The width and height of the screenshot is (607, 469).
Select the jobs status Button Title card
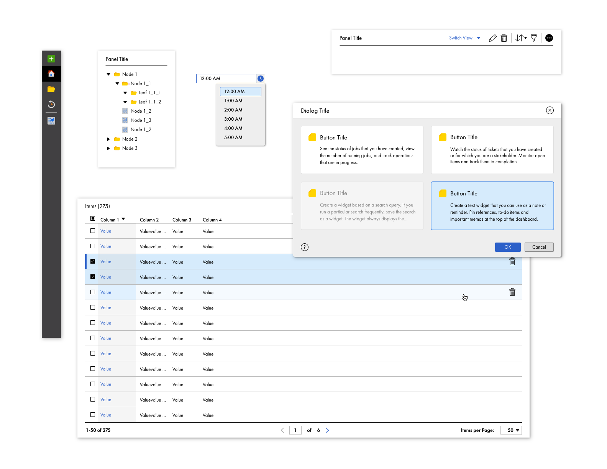tap(362, 150)
